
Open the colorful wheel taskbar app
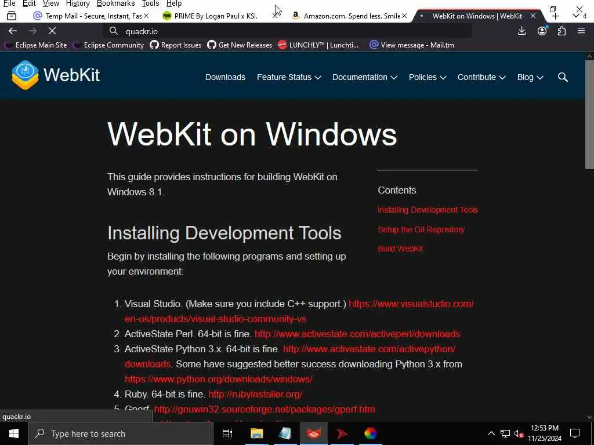click(x=371, y=433)
